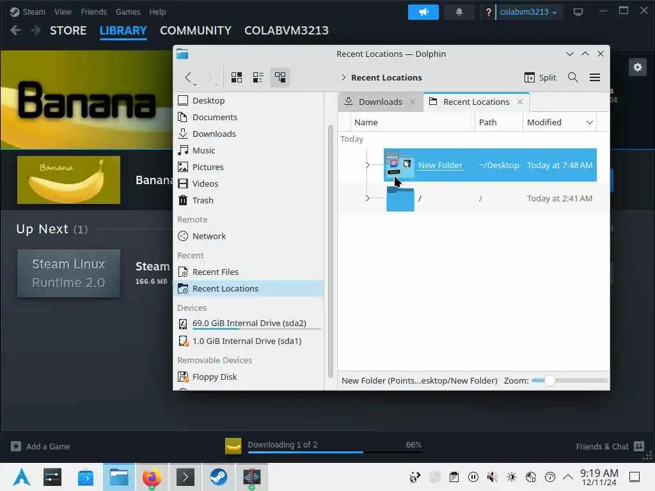Screen dimensions: 655x491
Task: Select the '/' folder icon
Action: pyautogui.click(x=400, y=199)
